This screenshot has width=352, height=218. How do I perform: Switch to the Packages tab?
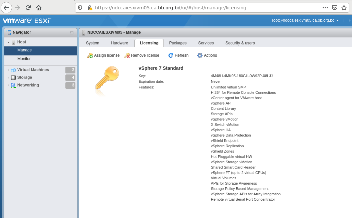pyautogui.click(x=178, y=43)
